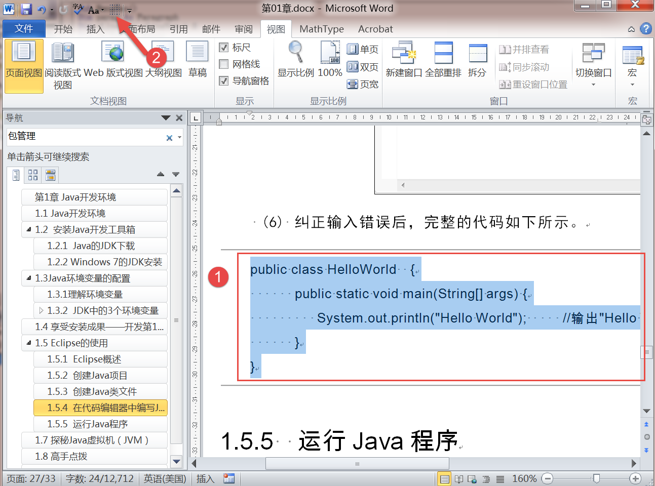Select 草稿 draft view

click(x=198, y=60)
